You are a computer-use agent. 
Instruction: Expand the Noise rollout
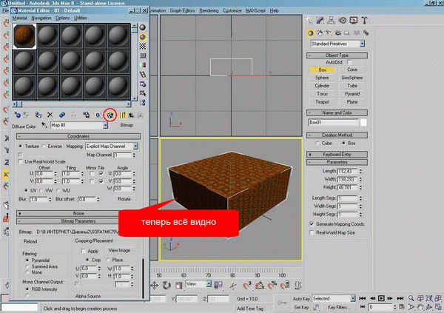[79, 212]
